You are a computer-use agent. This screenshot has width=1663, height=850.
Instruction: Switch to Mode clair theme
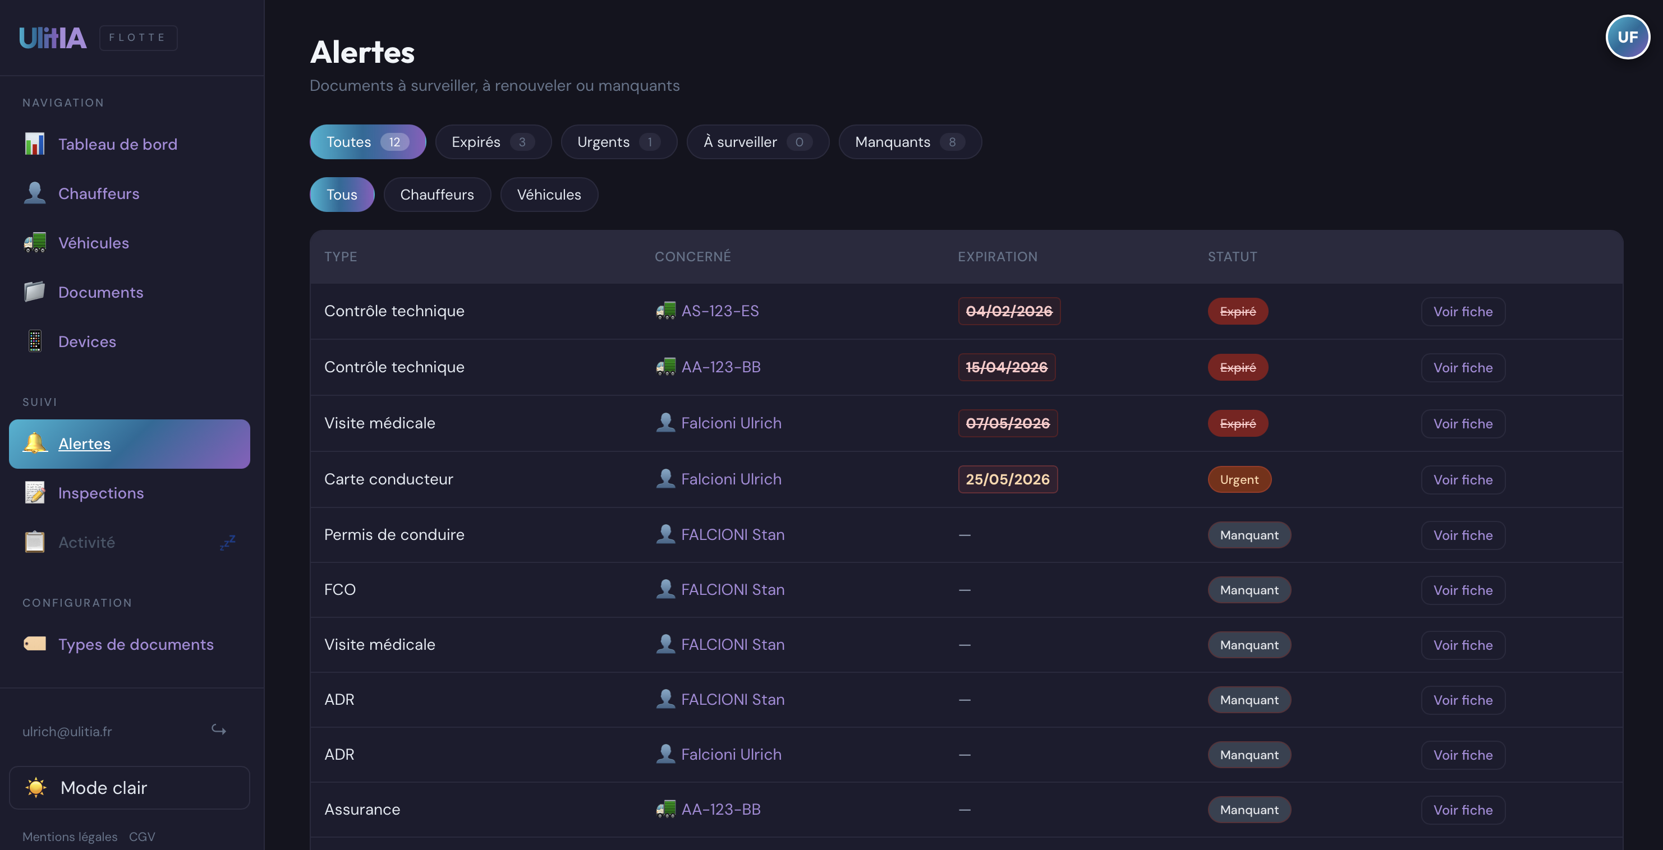pyautogui.click(x=129, y=787)
